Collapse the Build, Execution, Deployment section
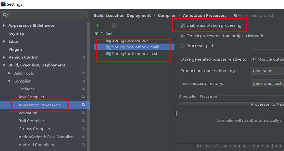 pyautogui.click(x=4, y=65)
